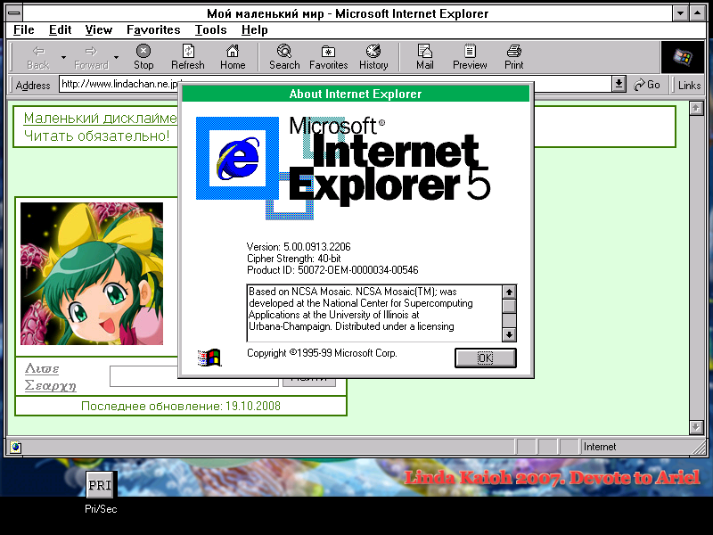Click the About Internet Explorer title bar
The height and width of the screenshot is (535, 713).
[x=356, y=94]
